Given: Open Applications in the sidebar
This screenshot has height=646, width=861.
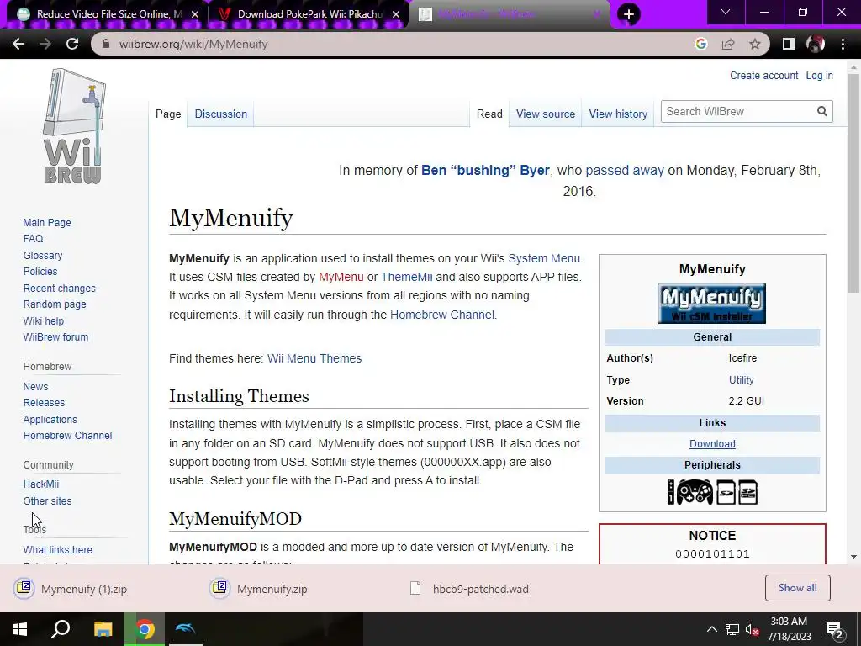Looking at the screenshot, I should coord(50,419).
